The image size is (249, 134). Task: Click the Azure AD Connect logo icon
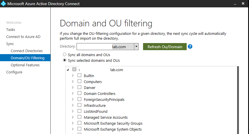[x=3, y=3]
